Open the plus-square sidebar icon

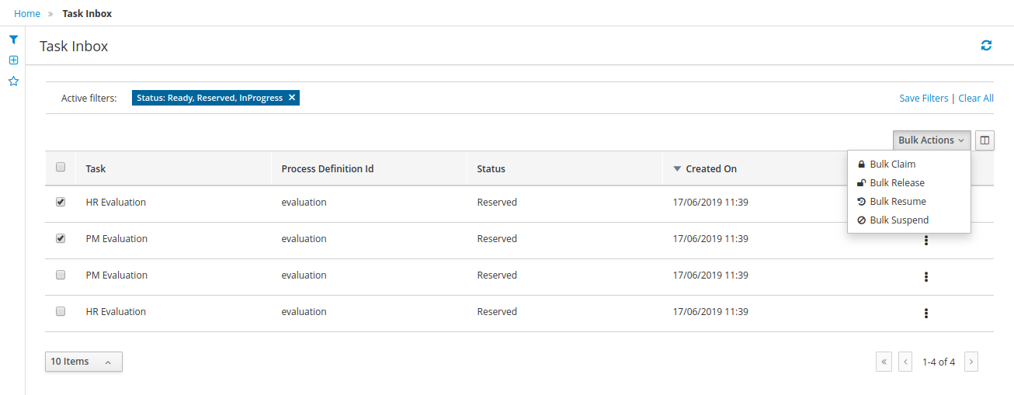click(13, 60)
